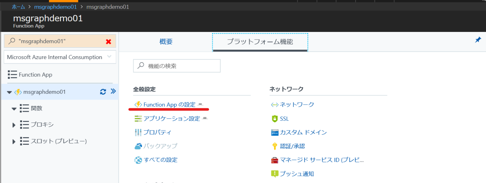Click the Function App list icon
486x183 pixels.
coord(12,75)
